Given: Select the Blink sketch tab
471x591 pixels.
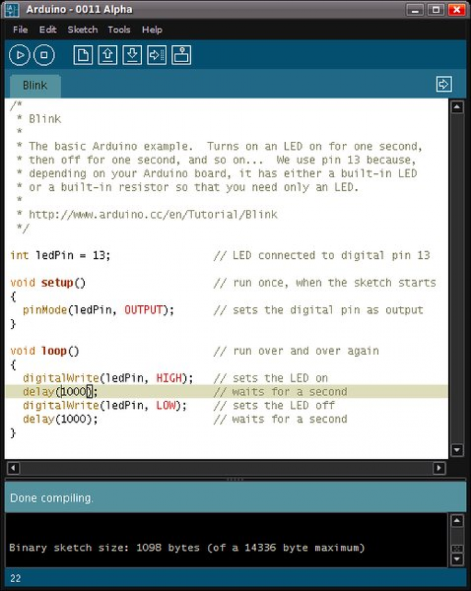Looking at the screenshot, I should coord(35,85).
